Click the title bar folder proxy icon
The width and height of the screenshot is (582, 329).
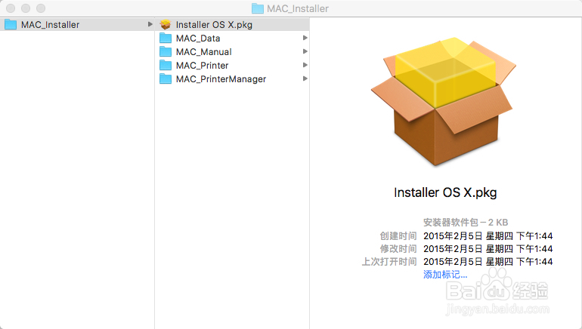point(258,8)
